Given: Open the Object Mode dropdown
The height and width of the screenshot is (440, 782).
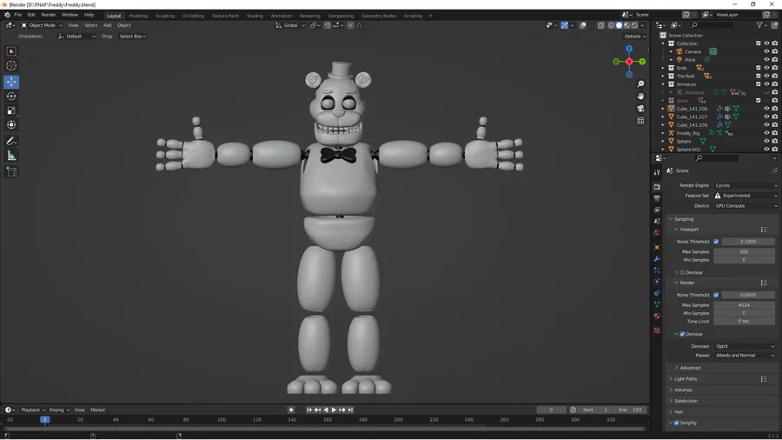Looking at the screenshot, I should [42, 25].
